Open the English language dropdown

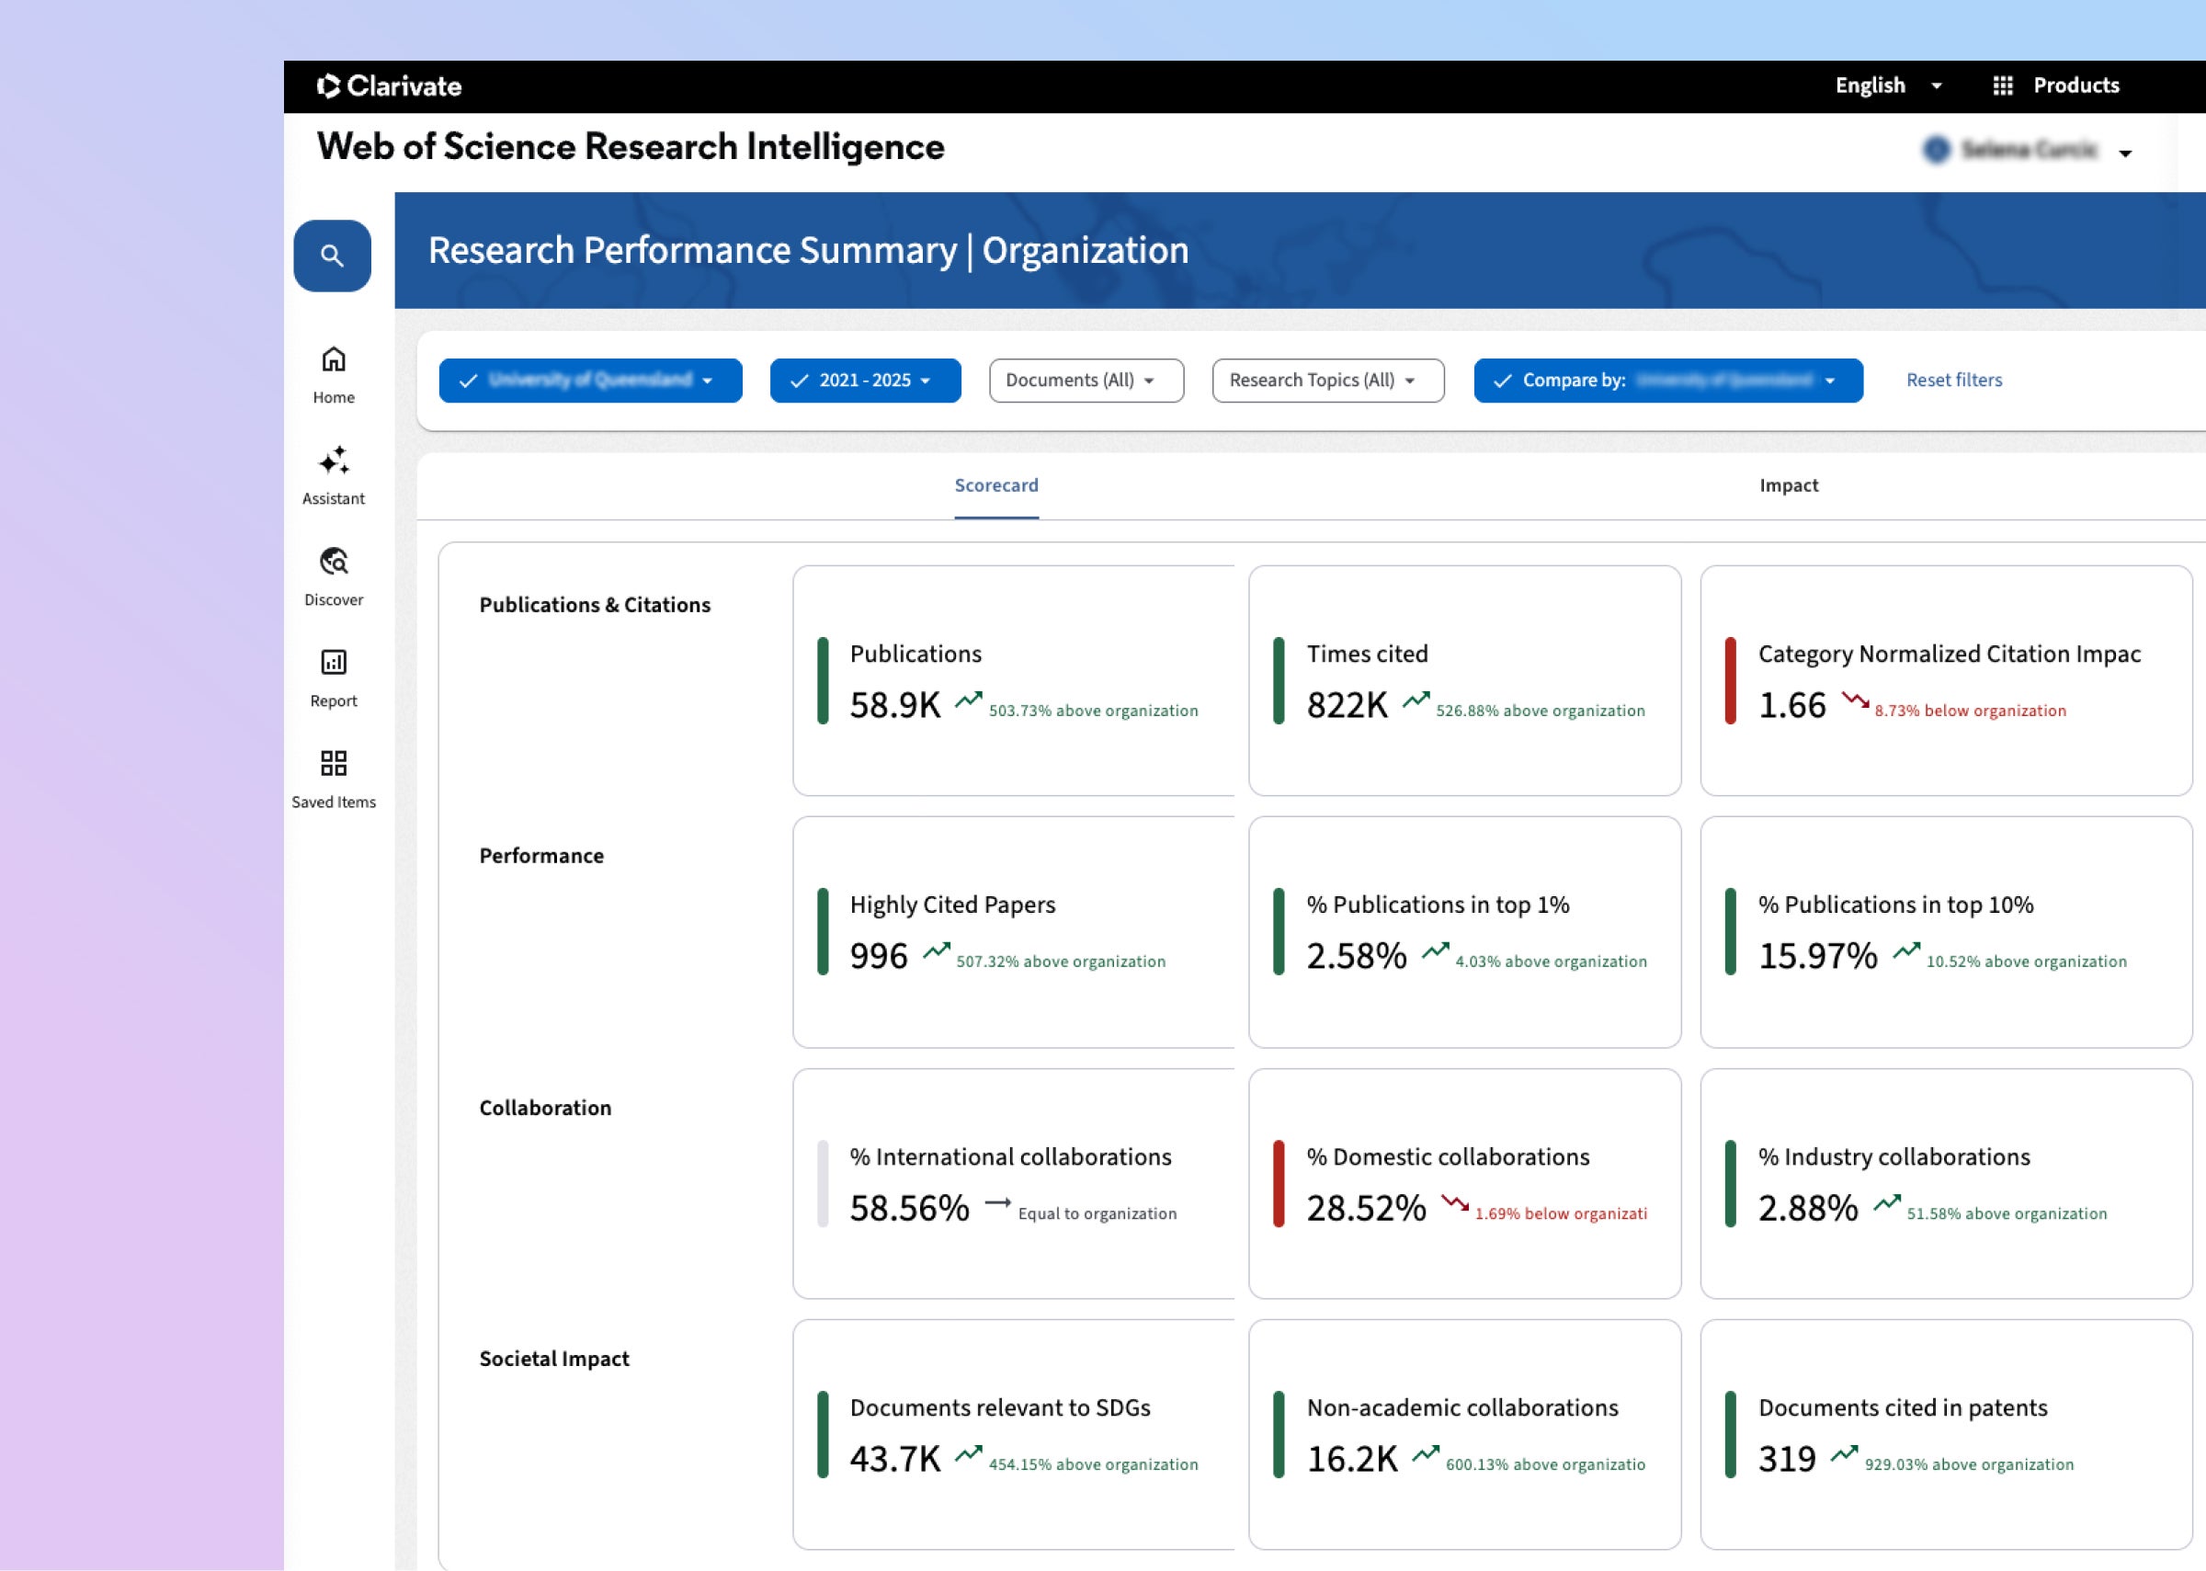[x=1888, y=86]
